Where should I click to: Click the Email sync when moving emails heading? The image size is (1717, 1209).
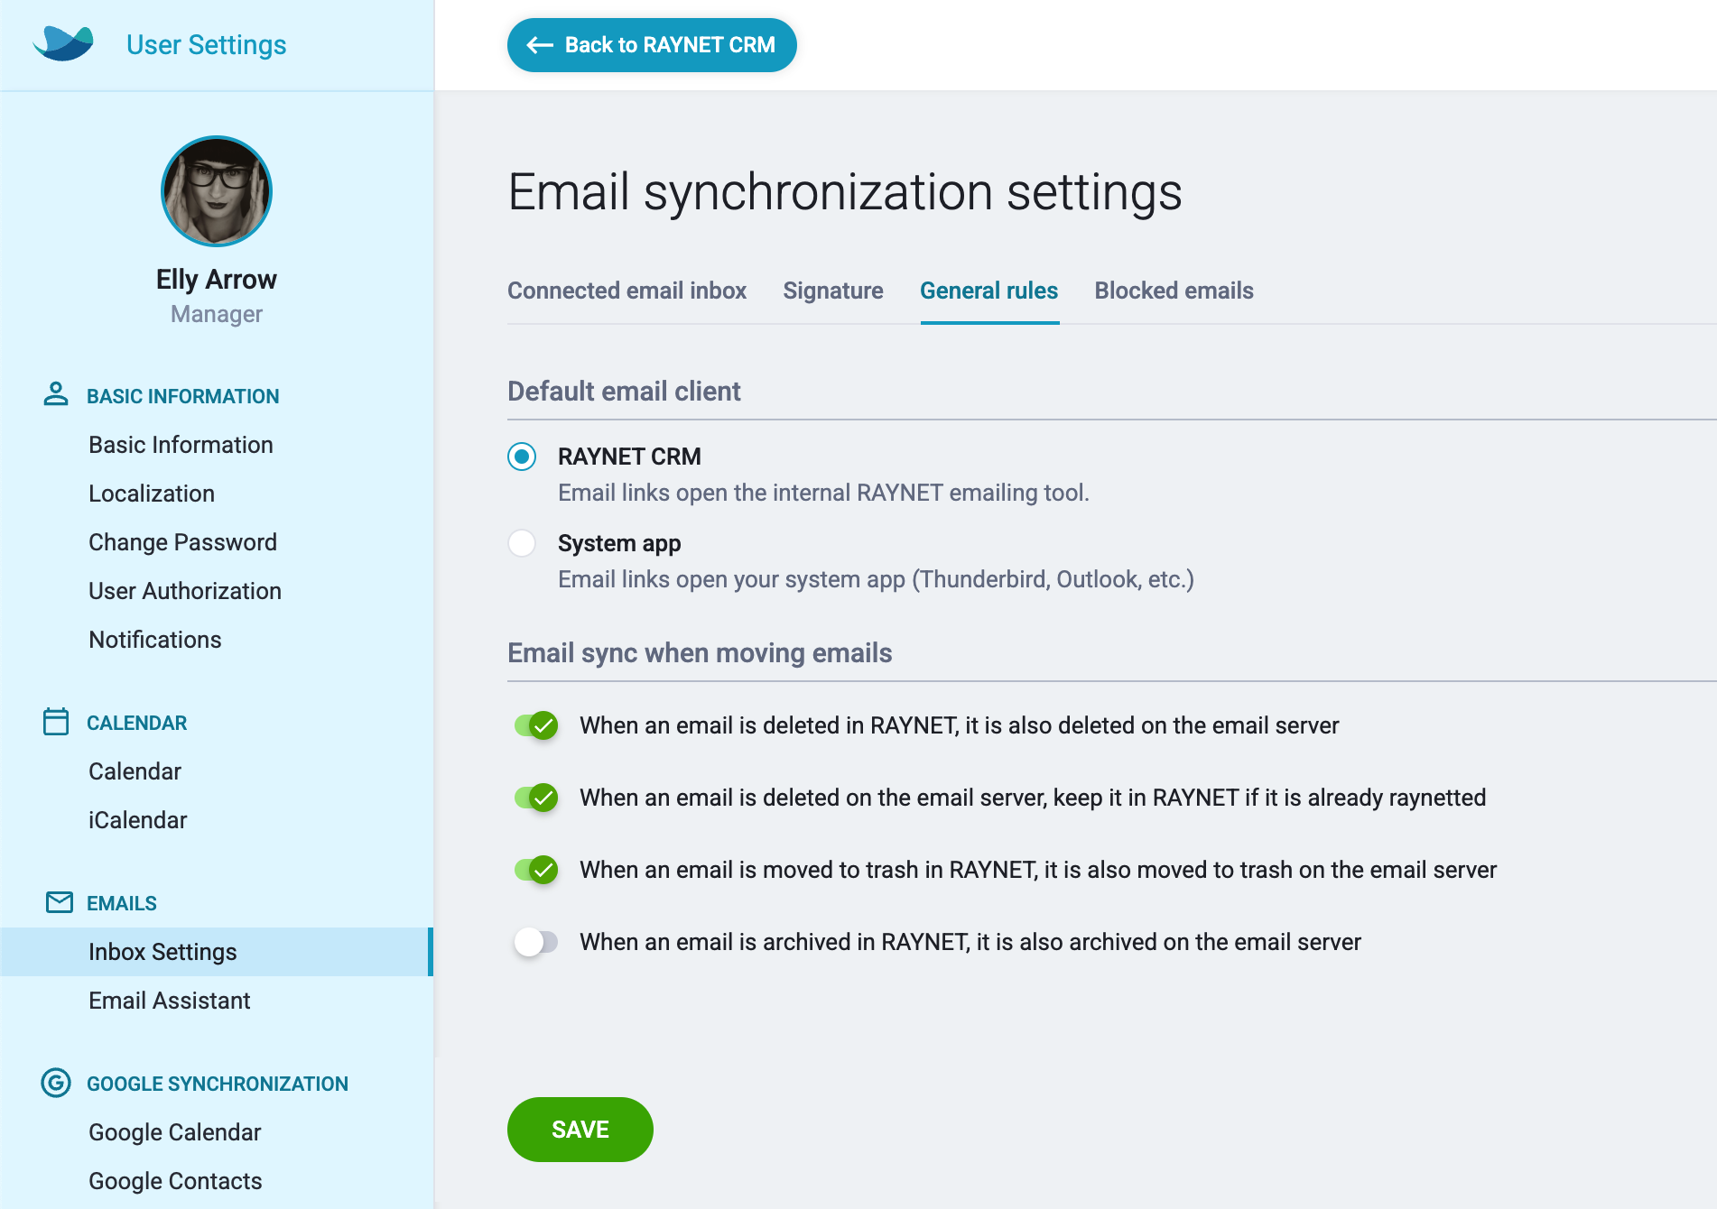(x=700, y=653)
